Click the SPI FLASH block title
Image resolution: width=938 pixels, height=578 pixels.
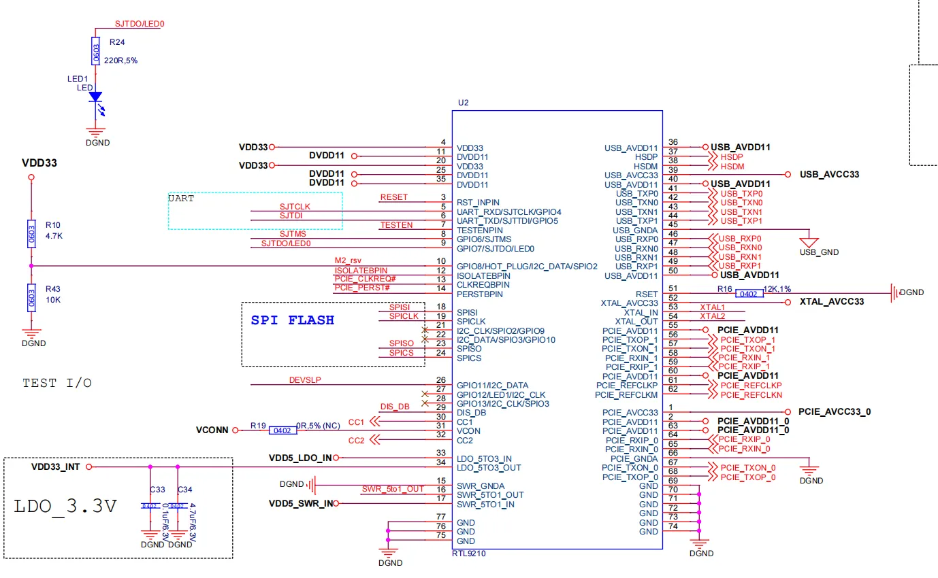pos(293,320)
